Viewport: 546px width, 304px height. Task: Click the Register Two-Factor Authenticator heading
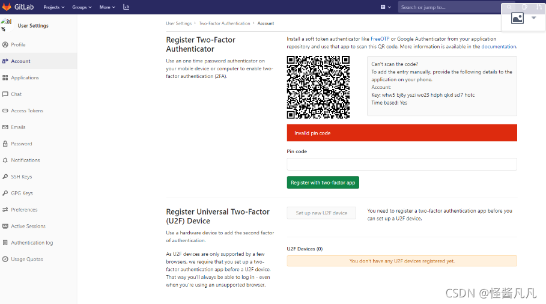coord(201,44)
